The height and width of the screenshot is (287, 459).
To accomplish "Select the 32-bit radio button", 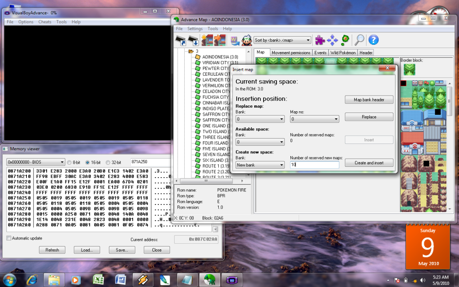I will (108, 162).
